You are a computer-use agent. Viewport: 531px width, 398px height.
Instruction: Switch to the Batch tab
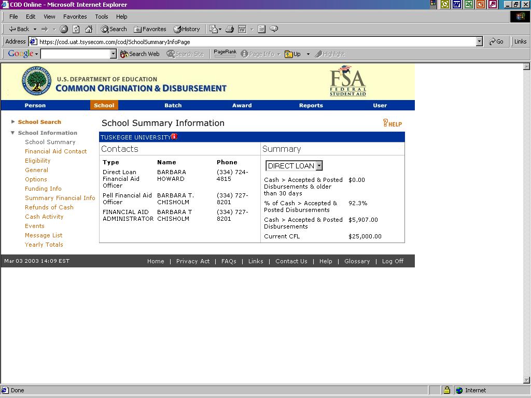(173, 105)
